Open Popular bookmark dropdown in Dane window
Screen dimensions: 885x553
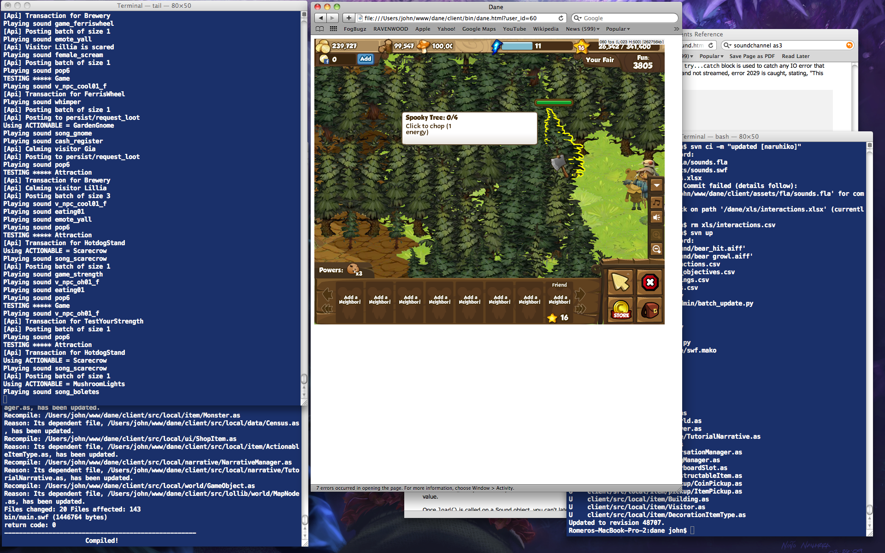618,29
